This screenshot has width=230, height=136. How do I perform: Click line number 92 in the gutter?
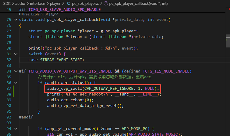(9, 117)
